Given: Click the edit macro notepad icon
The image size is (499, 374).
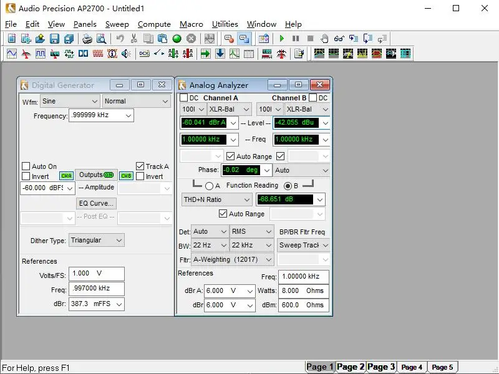Looking at the screenshot, I should point(299,54).
